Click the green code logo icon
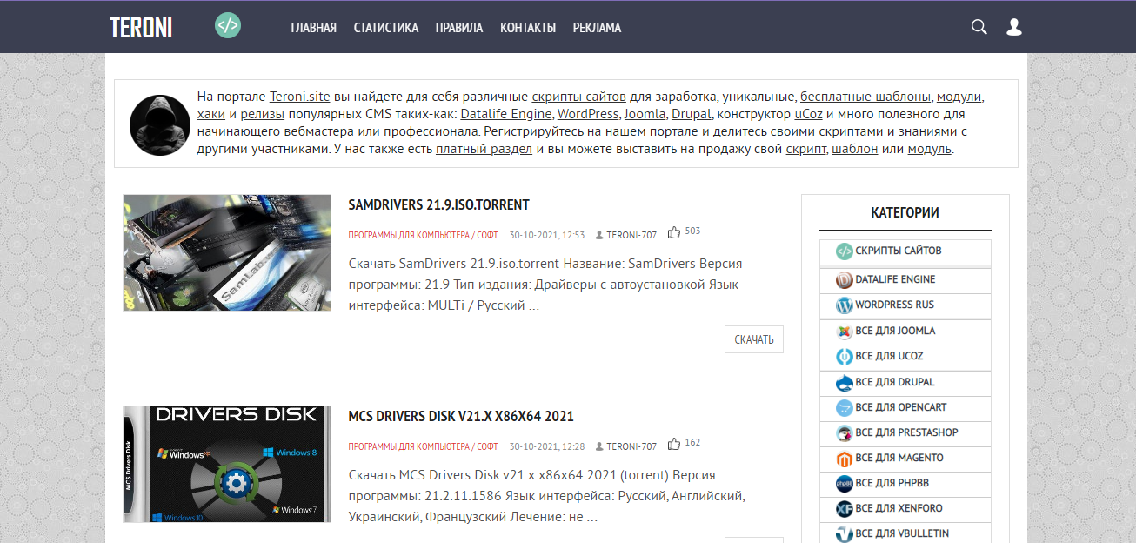The image size is (1136, 543). point(228,25)
